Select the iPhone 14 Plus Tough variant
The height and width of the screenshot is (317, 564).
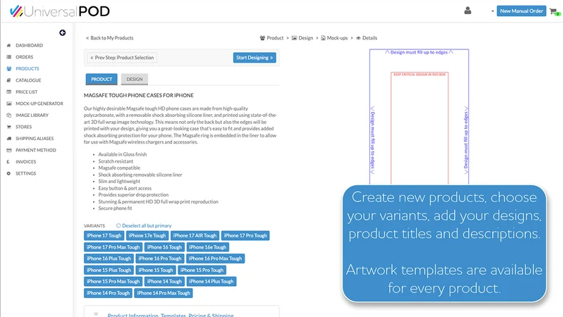coord(211,281)
